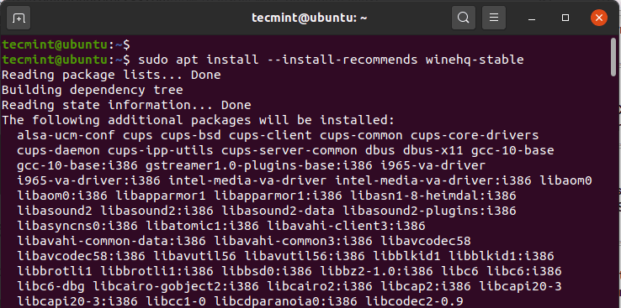The height and width of the screenshot is (308, 621).
Task: Click the Building dependency tree line
Action: point(93,90)
